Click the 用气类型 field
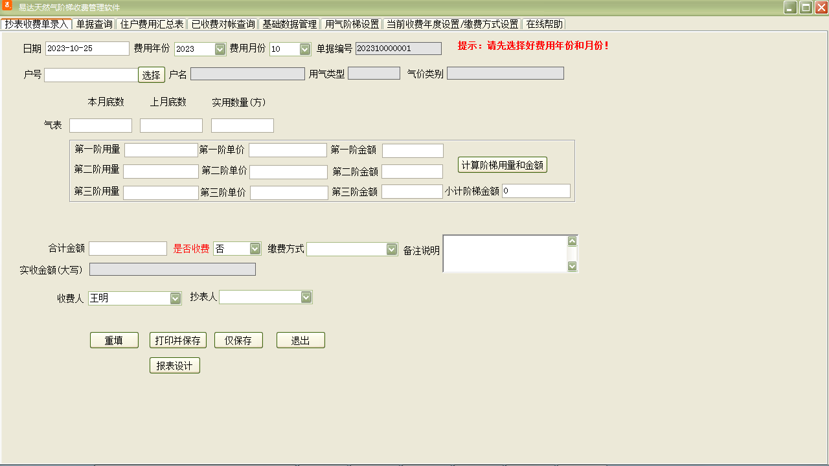The width and height of the screenshot is (829, 466). click(x=374, y=73)
